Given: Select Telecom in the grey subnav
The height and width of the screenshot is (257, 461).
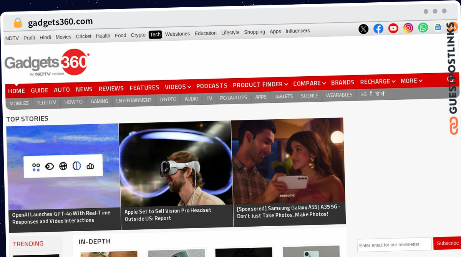Looking at the screenshot, I should (46, 103).
